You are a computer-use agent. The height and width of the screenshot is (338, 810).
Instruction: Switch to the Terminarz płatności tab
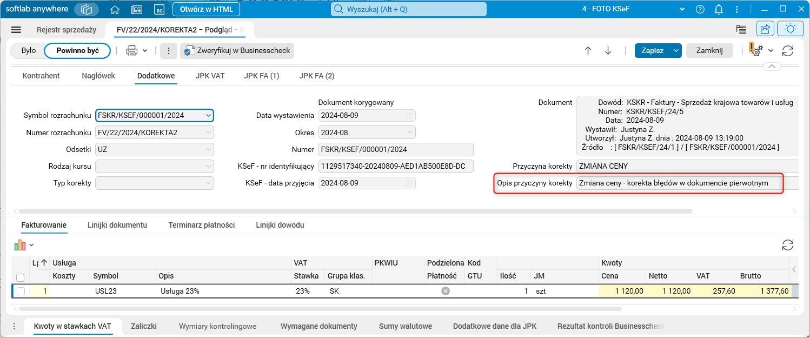click(202, 225)
